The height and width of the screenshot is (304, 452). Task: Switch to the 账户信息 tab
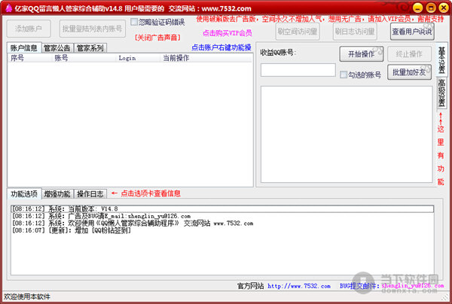pos(24,48)
